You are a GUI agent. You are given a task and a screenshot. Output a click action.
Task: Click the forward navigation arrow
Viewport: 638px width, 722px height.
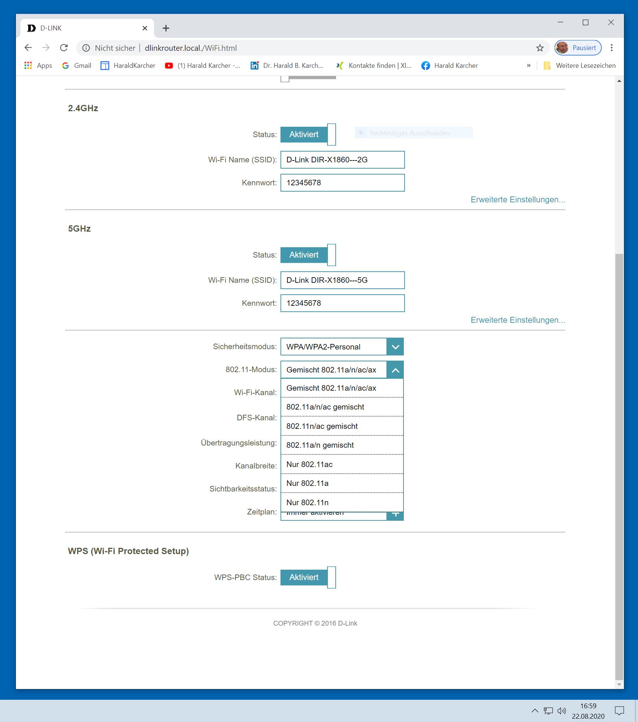46,48
